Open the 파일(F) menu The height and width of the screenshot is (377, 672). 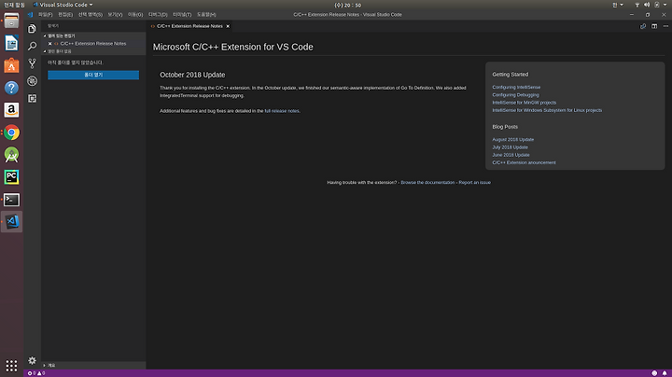(46, 15)
